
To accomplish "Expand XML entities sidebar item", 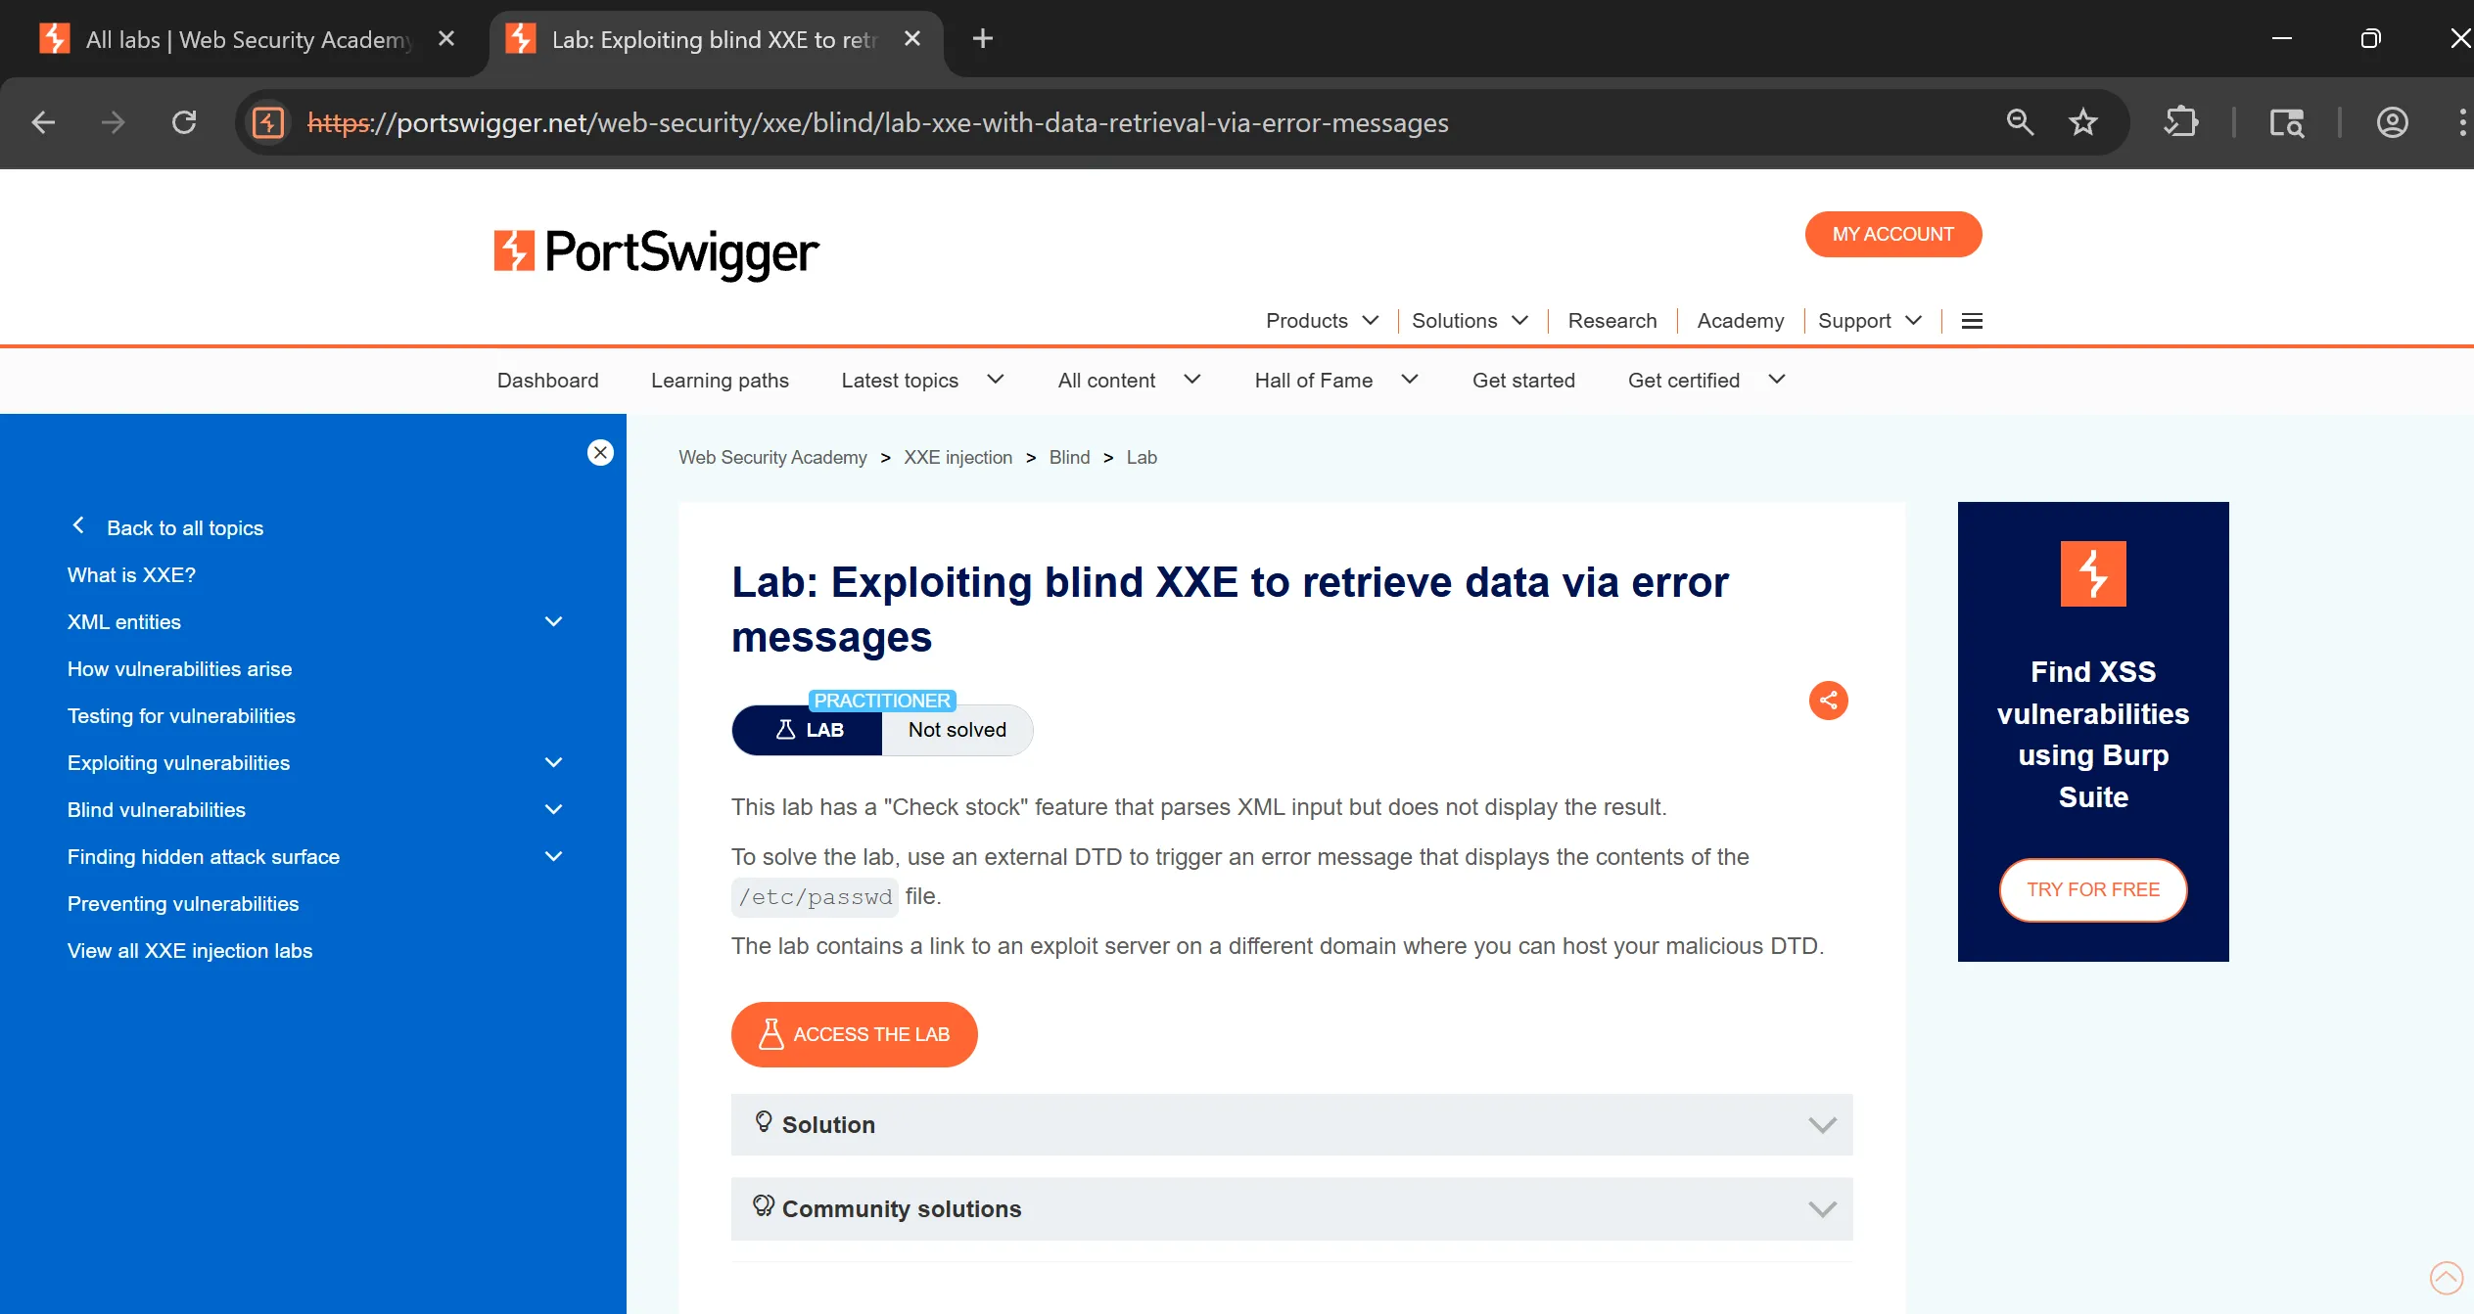I will point(553,622).
